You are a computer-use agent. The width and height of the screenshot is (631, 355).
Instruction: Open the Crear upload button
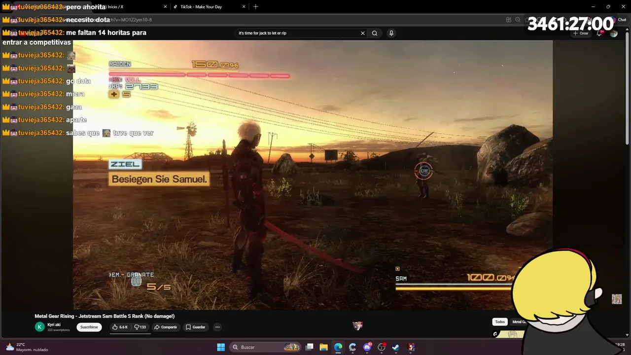[x=581, y=33]
